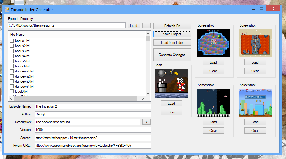The width and height of the screenshot is (286, 159).
Task: Click the Generate Changes button
Action: [172, 55]
